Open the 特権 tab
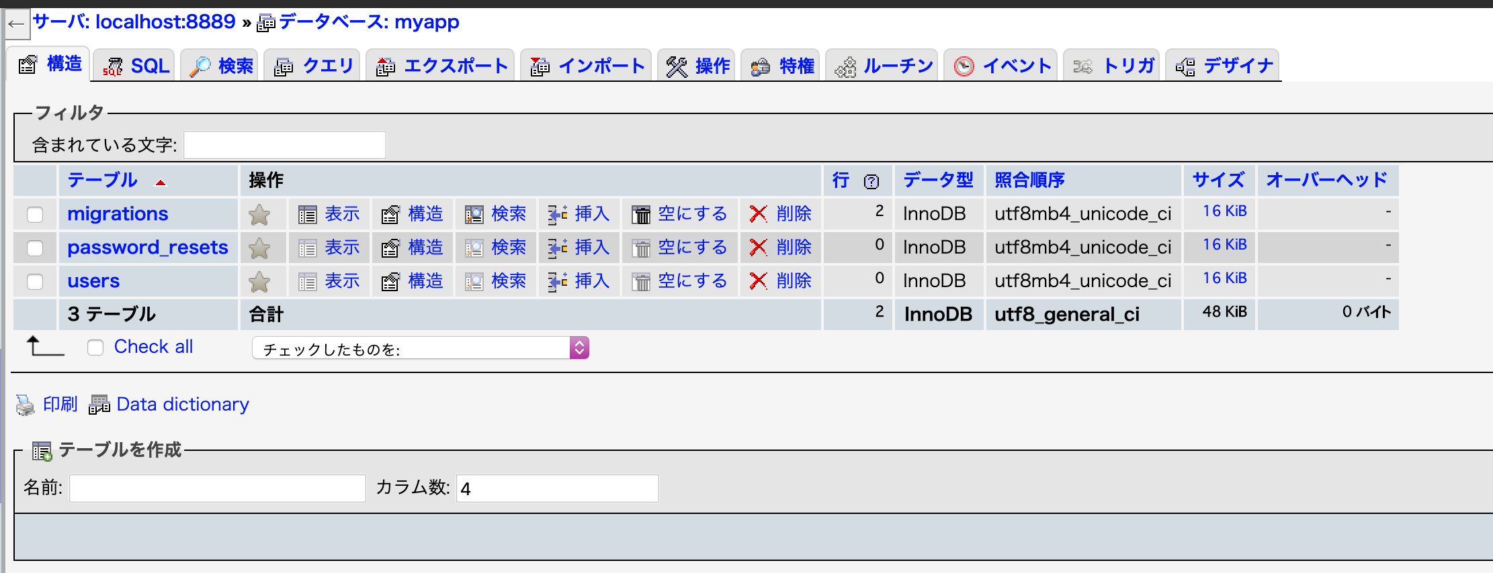 tap(781, 66)
